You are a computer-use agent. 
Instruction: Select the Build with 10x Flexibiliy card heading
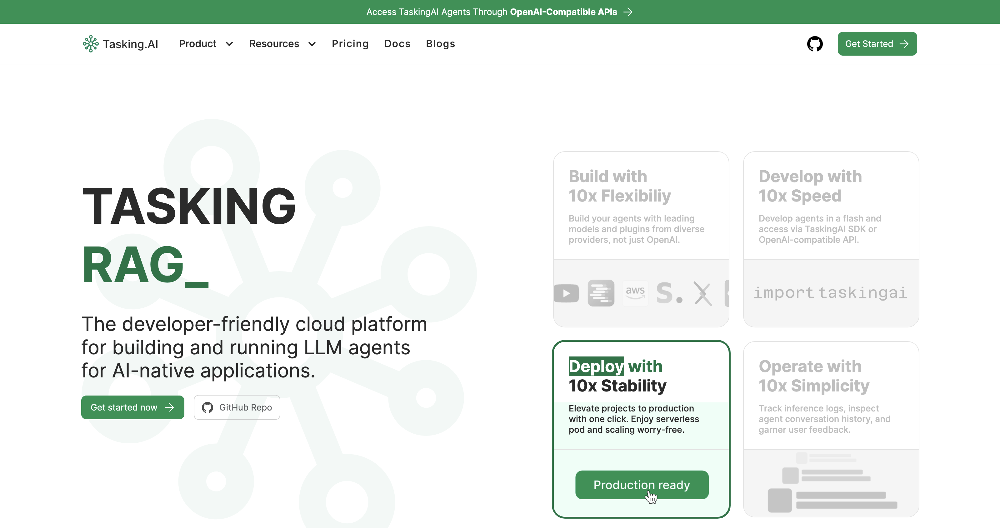pos(620,186)
